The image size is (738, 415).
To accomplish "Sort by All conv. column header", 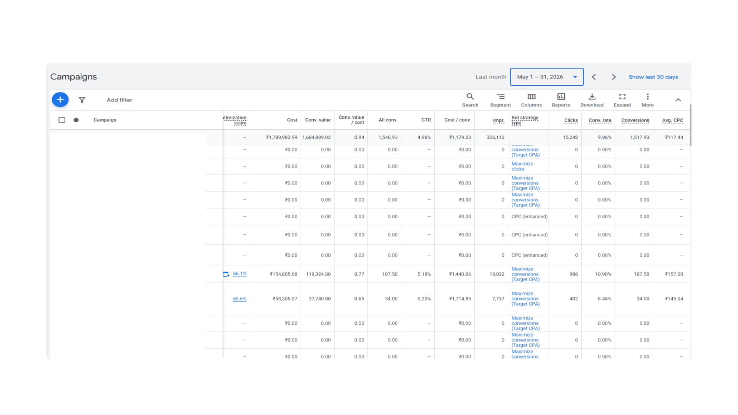I will pos(388,120).
